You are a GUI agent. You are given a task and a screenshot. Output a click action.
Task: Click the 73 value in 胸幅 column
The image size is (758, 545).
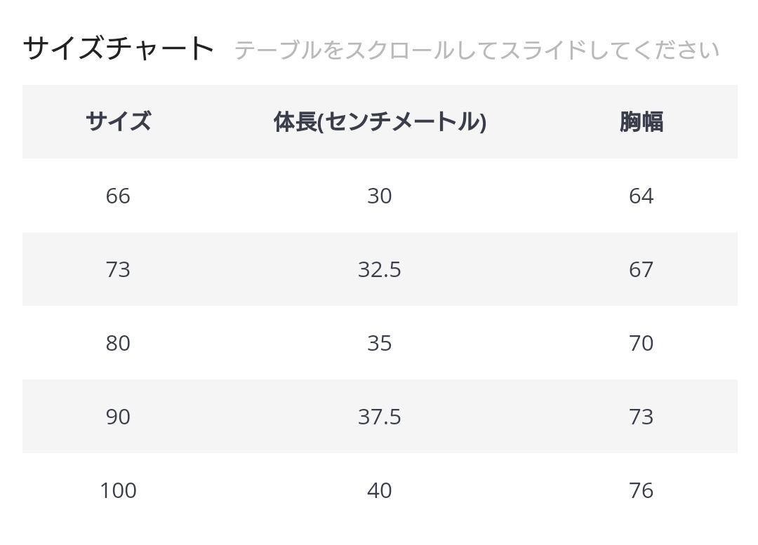(x=641, y=417)
